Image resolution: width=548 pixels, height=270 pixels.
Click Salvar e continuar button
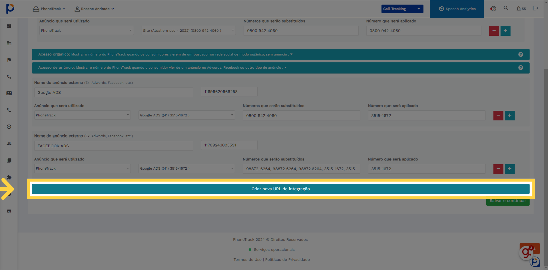508,201
